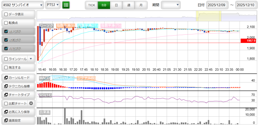Expand the ラインツール arrow button
The width and height of the screenshot is (258, 126).
pyautogui.click(x=31, y=59)
